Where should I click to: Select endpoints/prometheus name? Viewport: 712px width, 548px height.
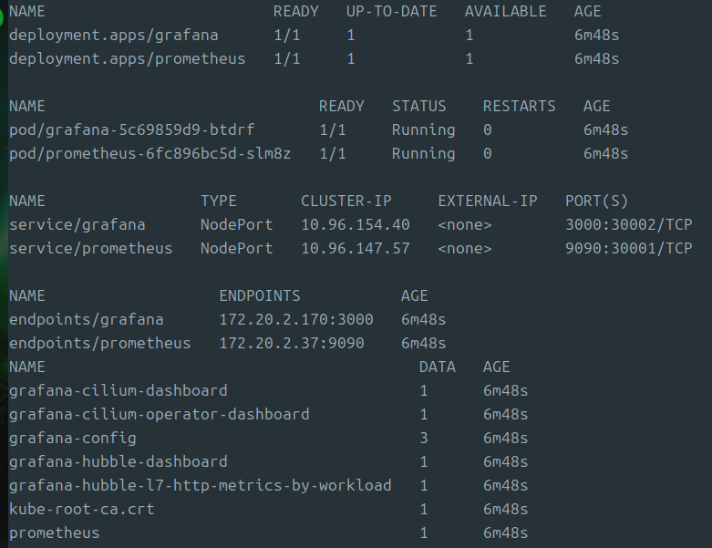[100, 344]
